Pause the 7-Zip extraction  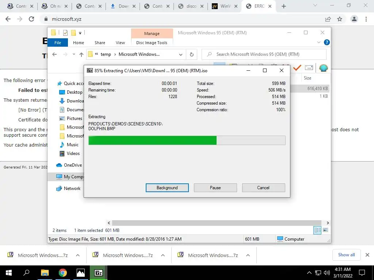pos(215,188)
